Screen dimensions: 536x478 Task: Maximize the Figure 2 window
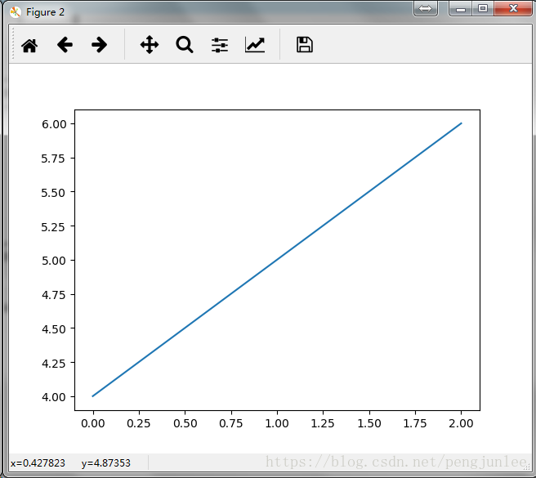(x=483, y=8)
